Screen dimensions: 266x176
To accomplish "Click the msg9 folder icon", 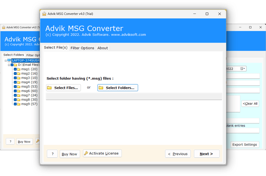I will (19, 104).
